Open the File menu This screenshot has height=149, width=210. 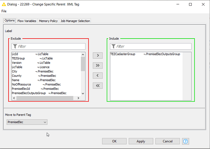coord(4,11)
